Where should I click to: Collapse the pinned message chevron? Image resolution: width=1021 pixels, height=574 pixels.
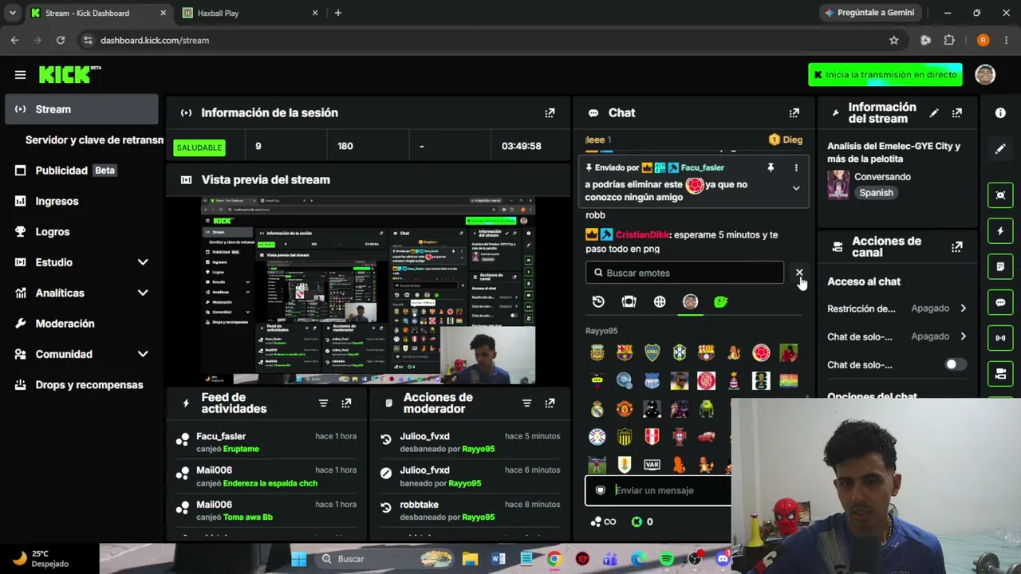[795, 188]
